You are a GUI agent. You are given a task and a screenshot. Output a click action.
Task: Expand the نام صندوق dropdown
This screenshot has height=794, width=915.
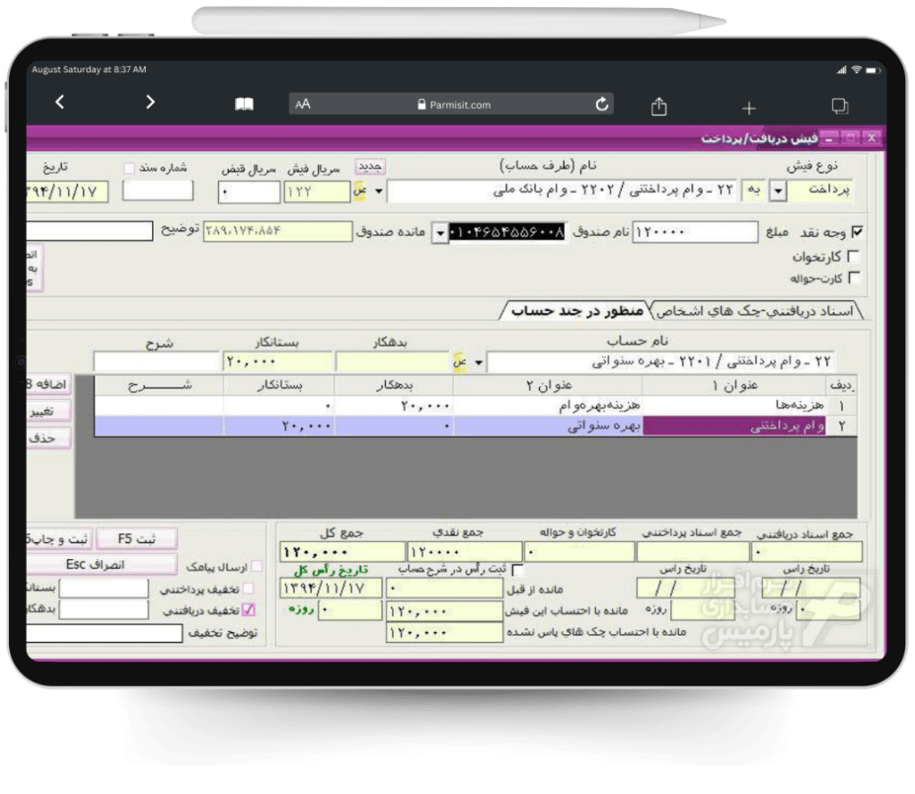(440, 232)
